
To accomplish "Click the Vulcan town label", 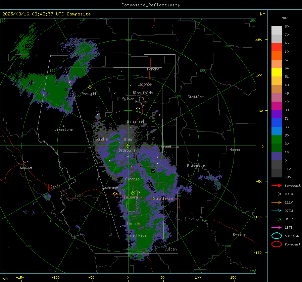I will (171, 249).
